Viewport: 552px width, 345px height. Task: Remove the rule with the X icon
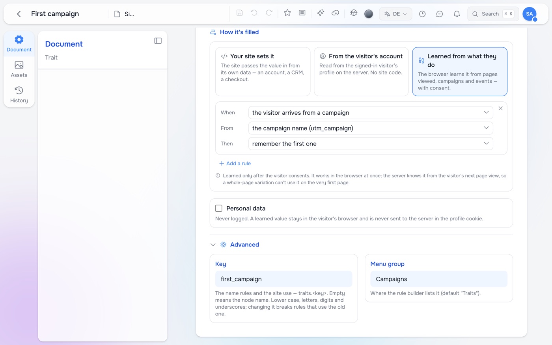(x=500, y=108)
